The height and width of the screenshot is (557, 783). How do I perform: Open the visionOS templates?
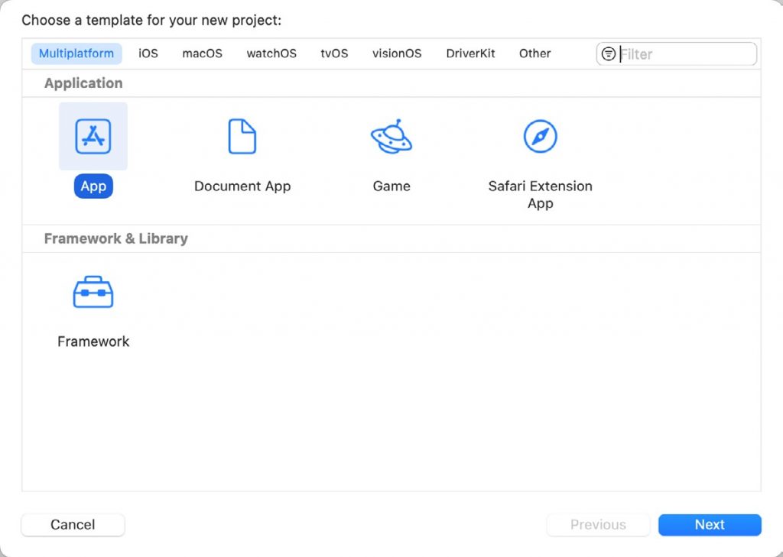coord(397,53)
